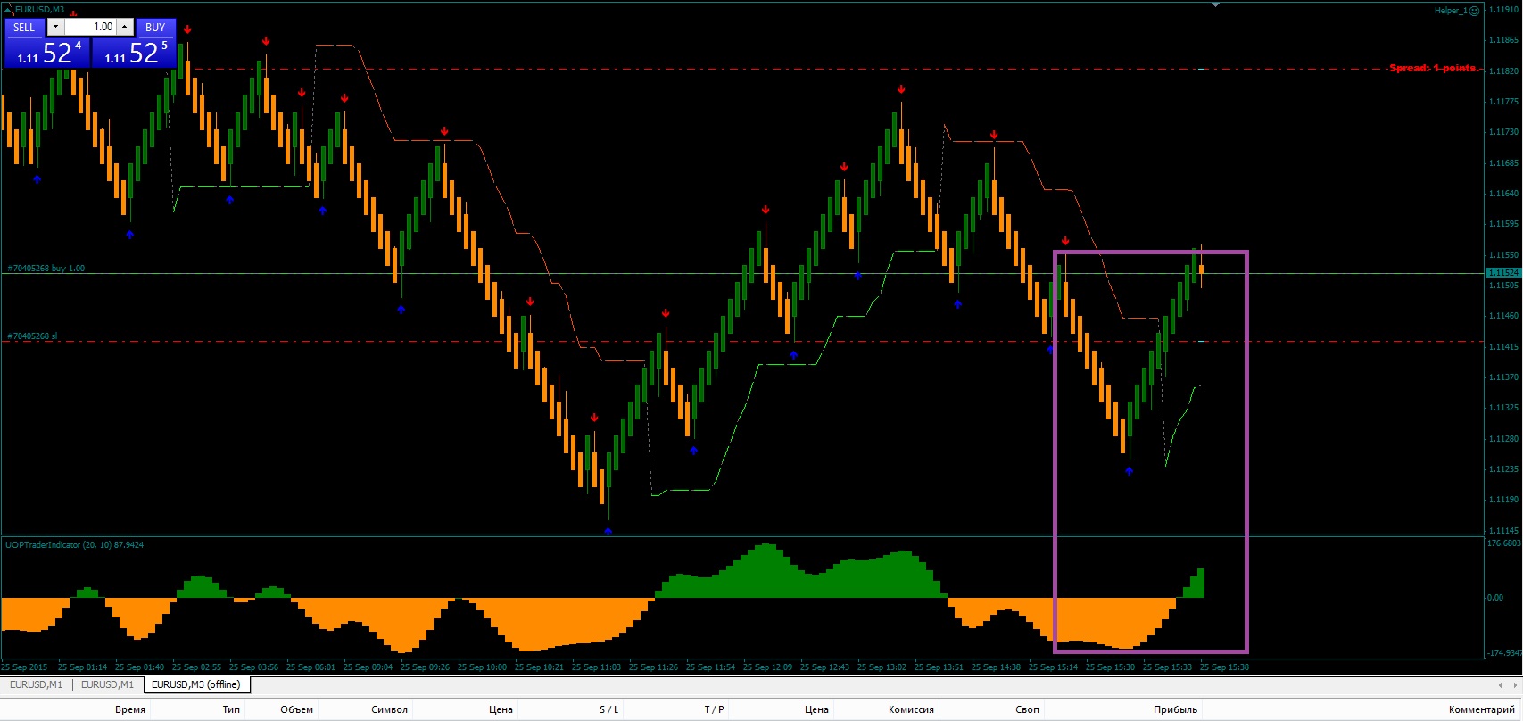Collapse one-click trading panel via triangle icon

[9, 10]
